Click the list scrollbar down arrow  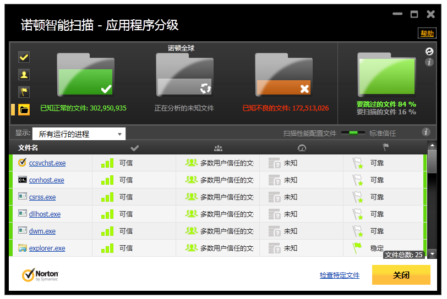(432, 253)
